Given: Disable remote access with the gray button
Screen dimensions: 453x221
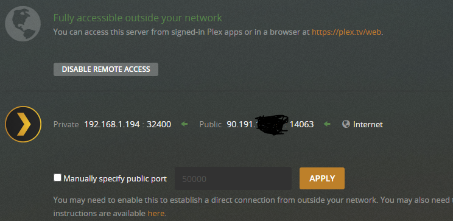Looking at the screenshot, I should [x=106, y=69].
